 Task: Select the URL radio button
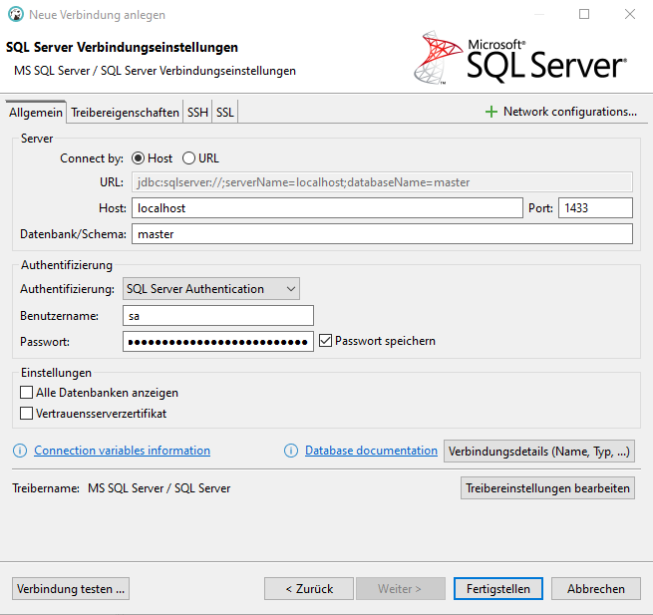(188, 158)
